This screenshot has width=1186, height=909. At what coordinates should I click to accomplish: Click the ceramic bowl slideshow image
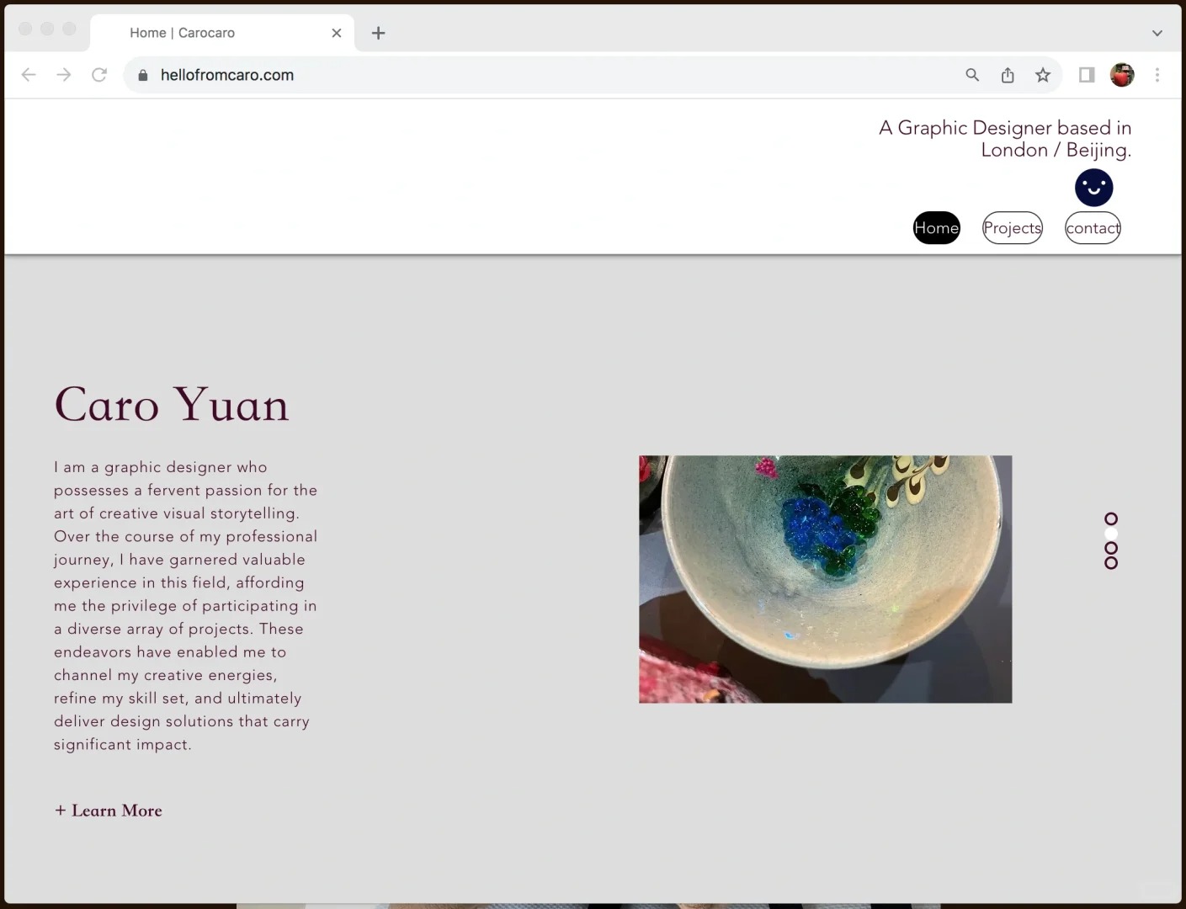coord(825,579)
